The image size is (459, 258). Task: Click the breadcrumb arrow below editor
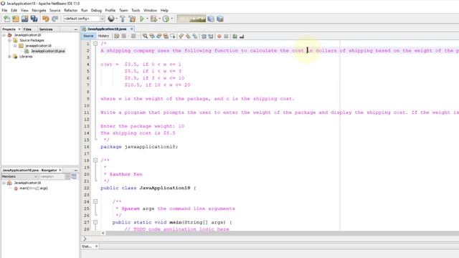(85, 239)
